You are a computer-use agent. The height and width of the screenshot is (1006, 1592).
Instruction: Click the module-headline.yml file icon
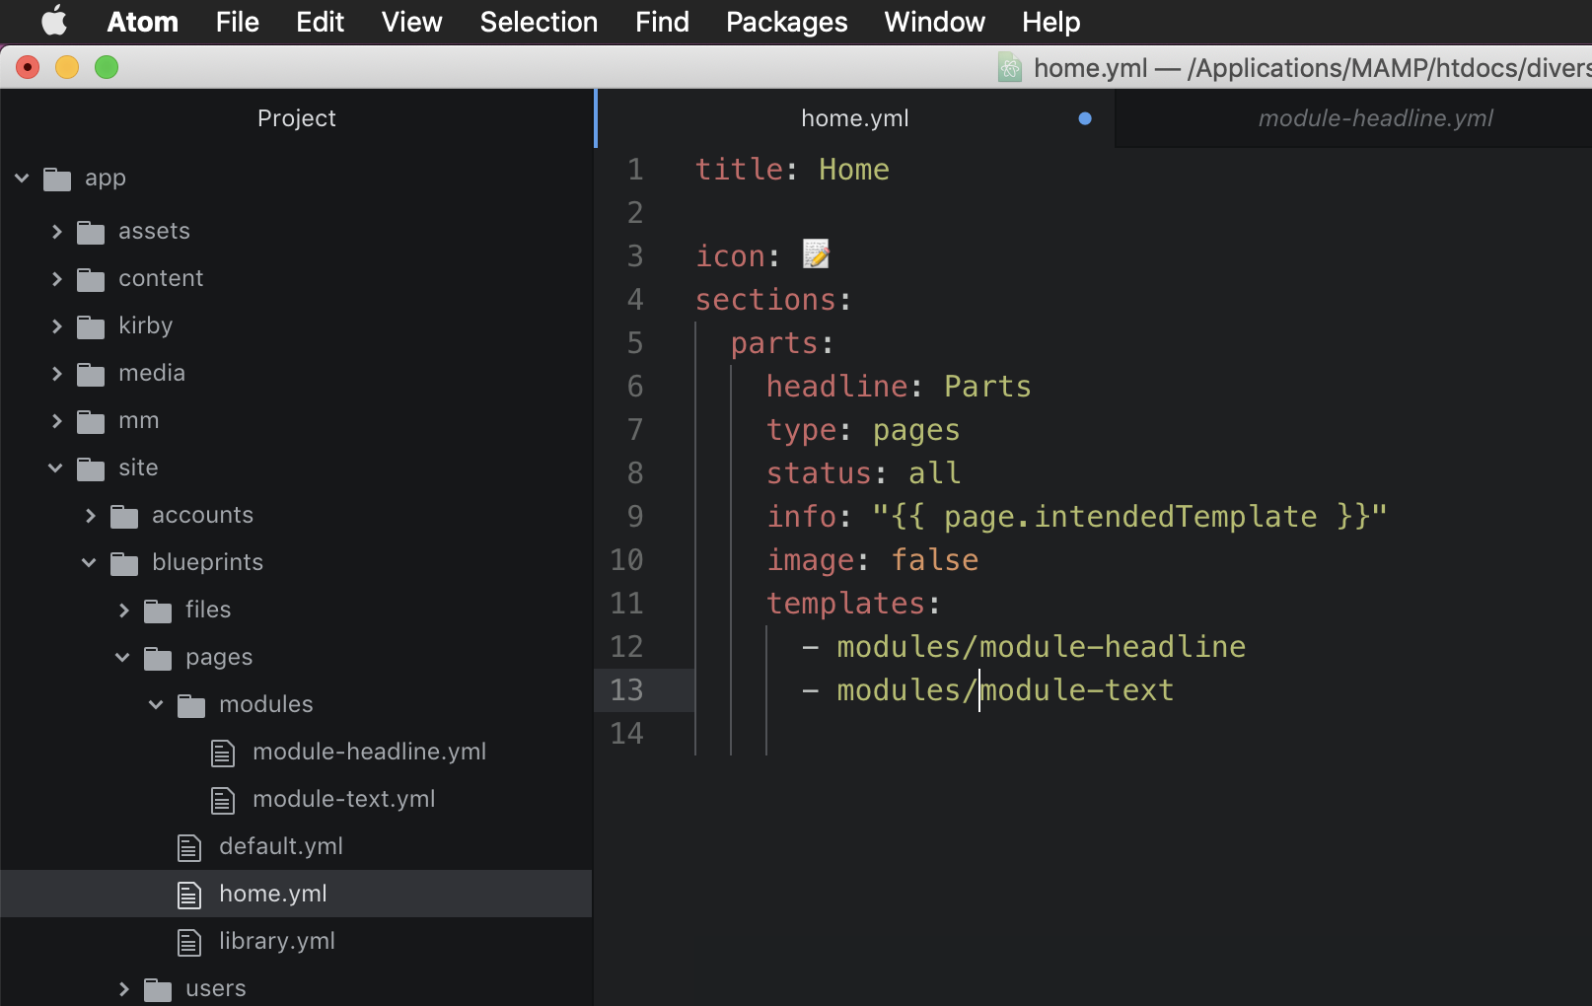[x=223, y=754]
